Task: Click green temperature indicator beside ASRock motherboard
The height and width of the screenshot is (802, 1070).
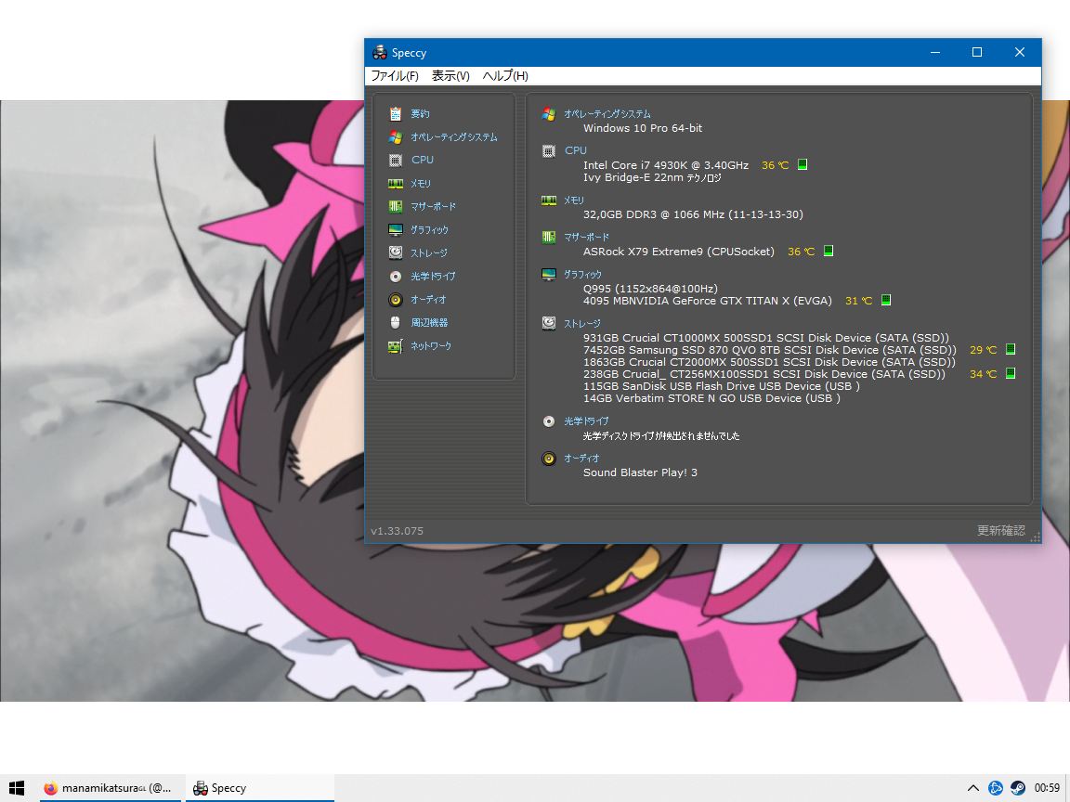Action: click(829, 251)
